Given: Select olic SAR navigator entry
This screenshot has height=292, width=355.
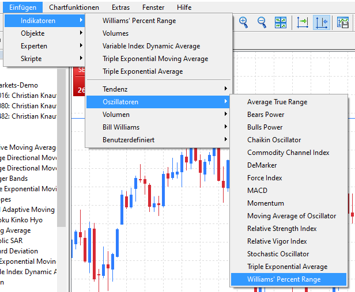Looking at the screenshot, I should 12,241.
